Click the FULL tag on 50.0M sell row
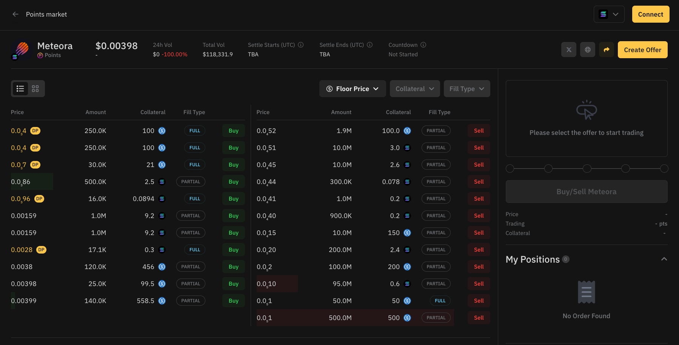 point(440,301)
